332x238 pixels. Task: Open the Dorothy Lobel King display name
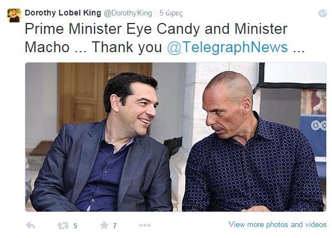(63, 13)
